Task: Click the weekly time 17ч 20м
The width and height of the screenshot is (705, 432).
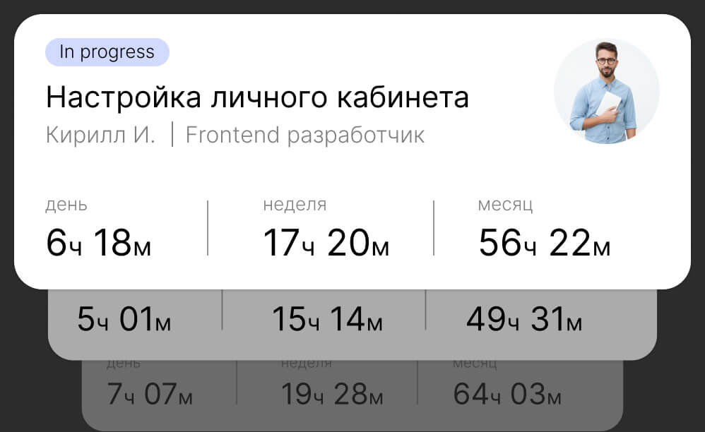Action: [326, 243]
